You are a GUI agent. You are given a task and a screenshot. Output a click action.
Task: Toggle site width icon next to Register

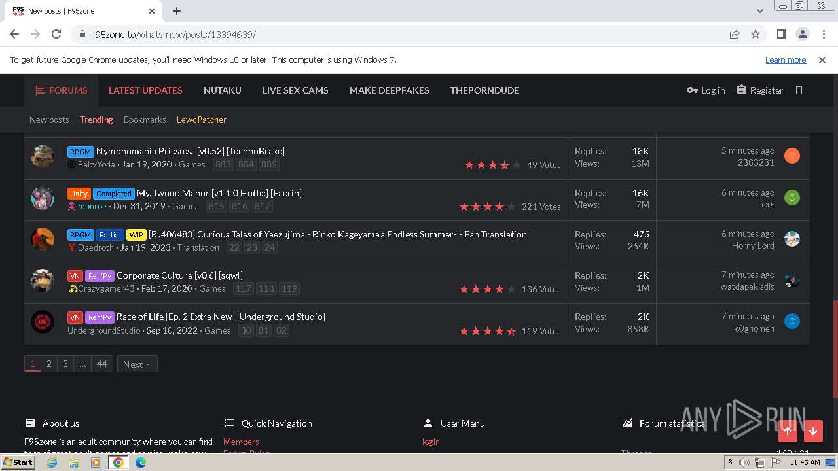pyautogui.click(x=799, y=90)
